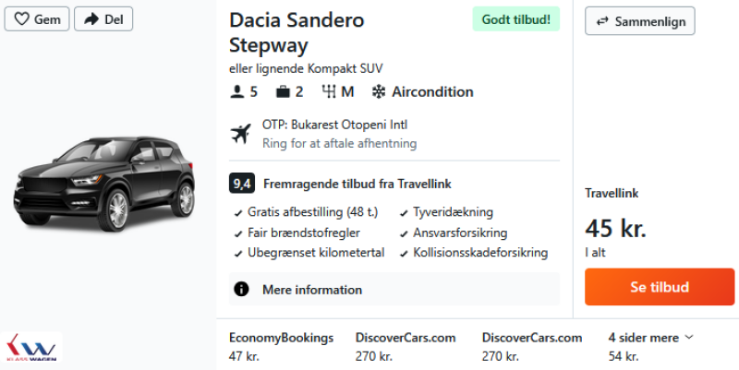Select the EconomyBookings 47 kr. offer
This screenshot has height=370, width=739.
pyautogui.click(x=281, y=346)
